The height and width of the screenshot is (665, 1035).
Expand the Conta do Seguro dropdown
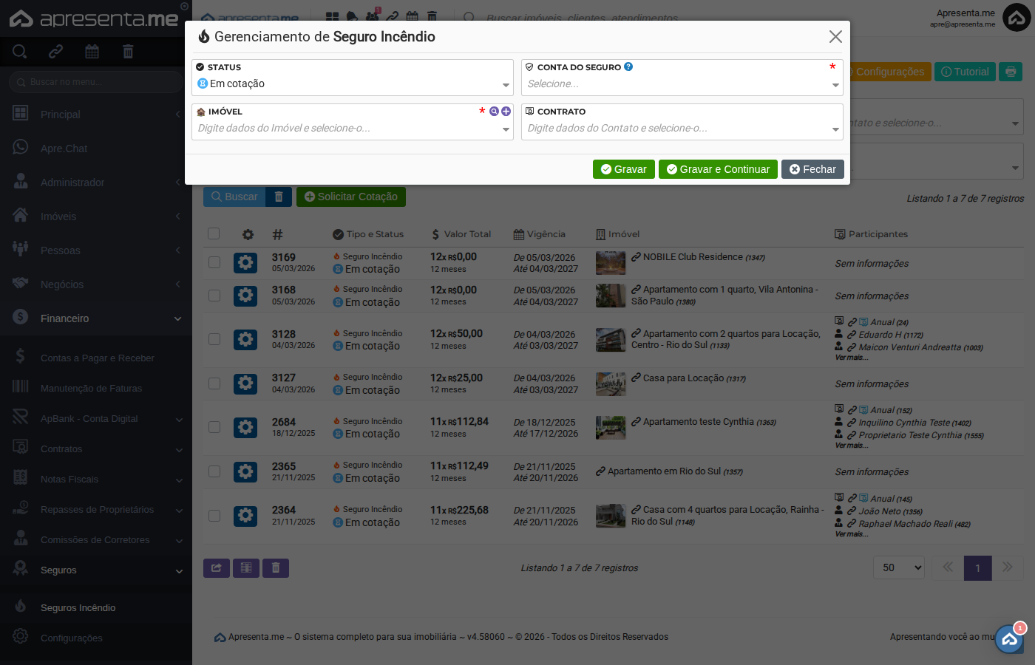coord(682,84)
